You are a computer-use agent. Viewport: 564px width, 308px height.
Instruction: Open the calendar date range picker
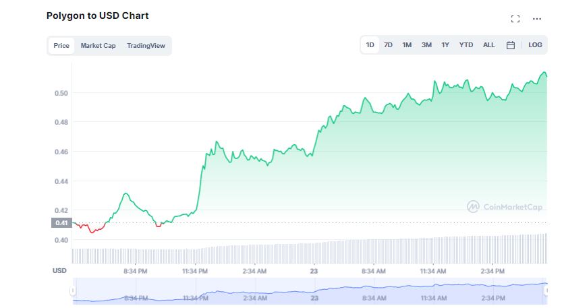point(511,45)
